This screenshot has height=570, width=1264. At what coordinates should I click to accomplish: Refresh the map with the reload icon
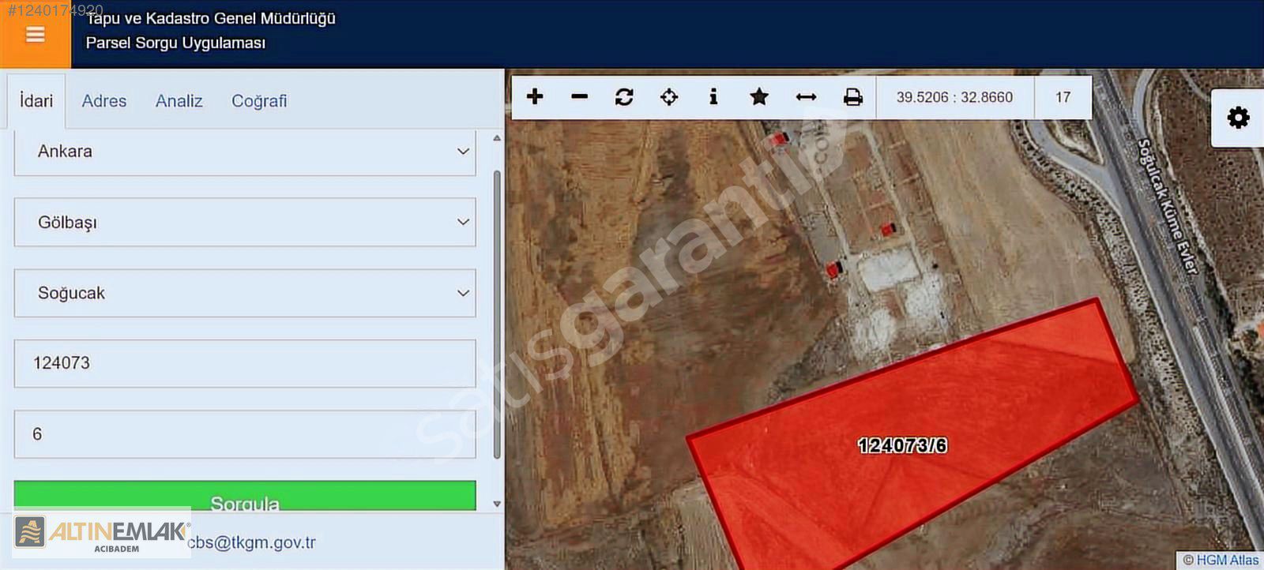pos(624,96)
